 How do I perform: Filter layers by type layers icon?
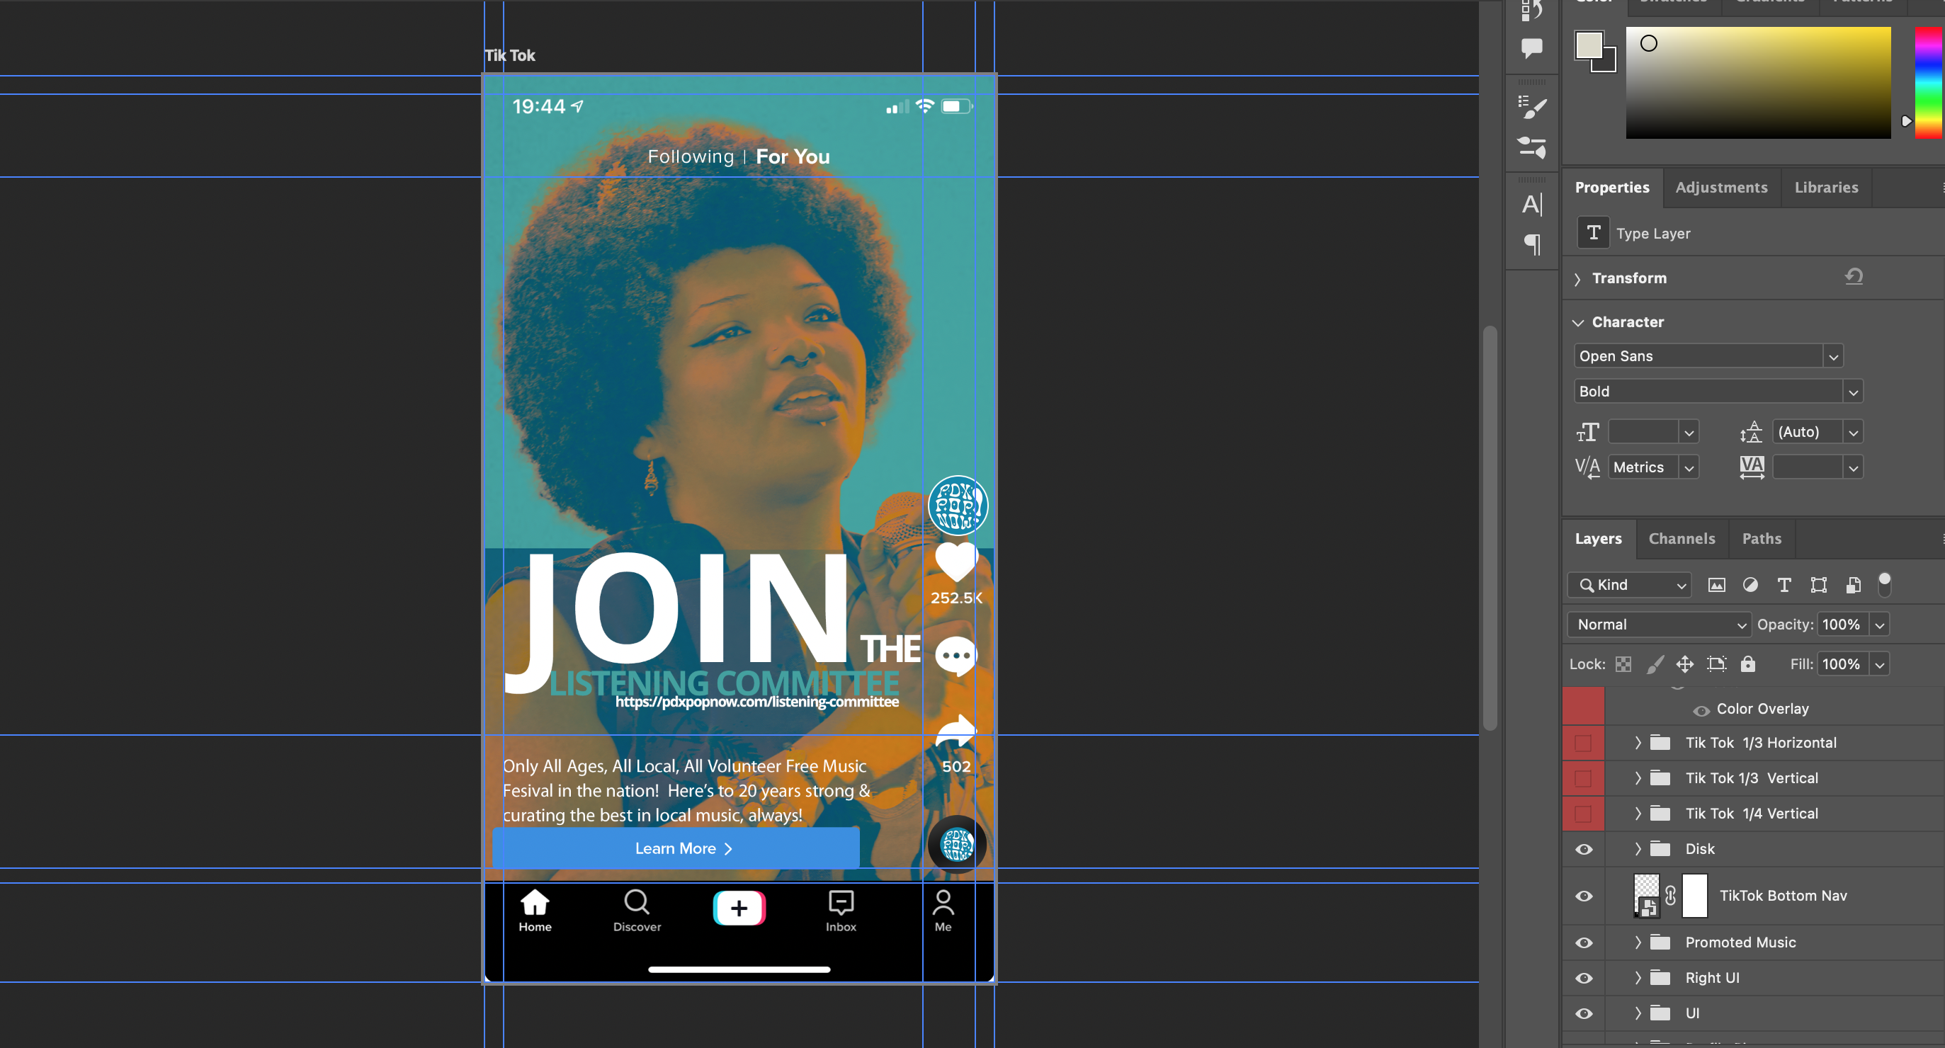[1784, 585]
